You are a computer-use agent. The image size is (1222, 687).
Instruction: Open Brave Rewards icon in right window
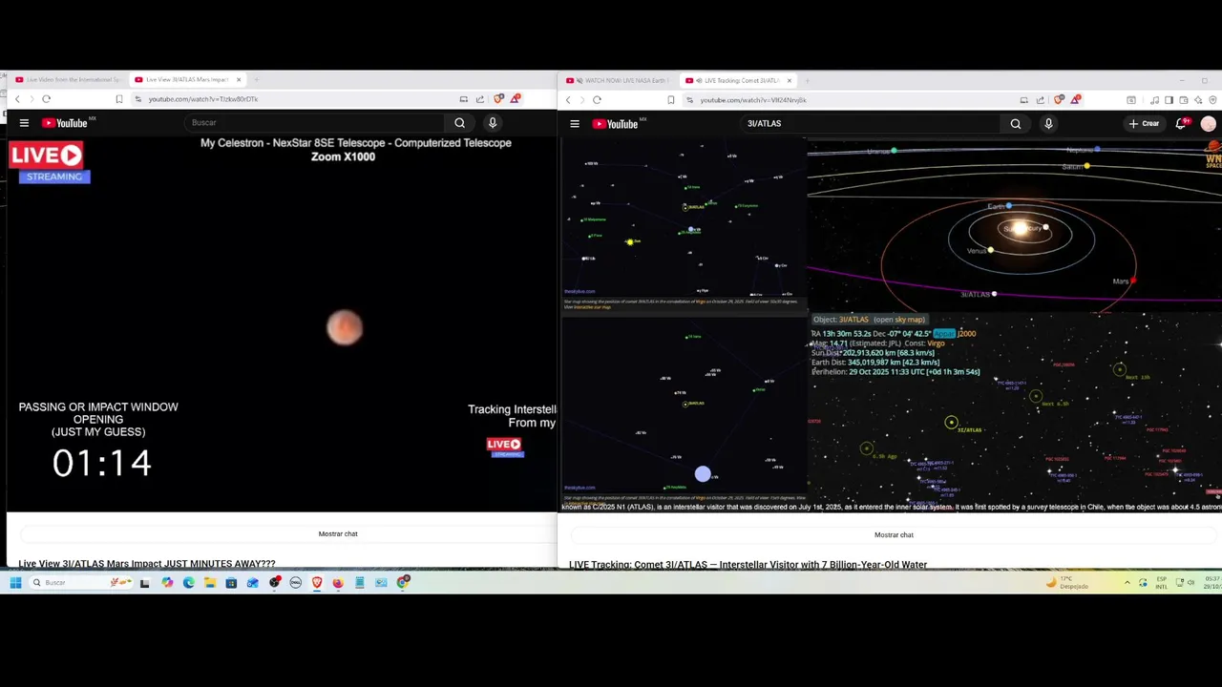[1076, 99]
